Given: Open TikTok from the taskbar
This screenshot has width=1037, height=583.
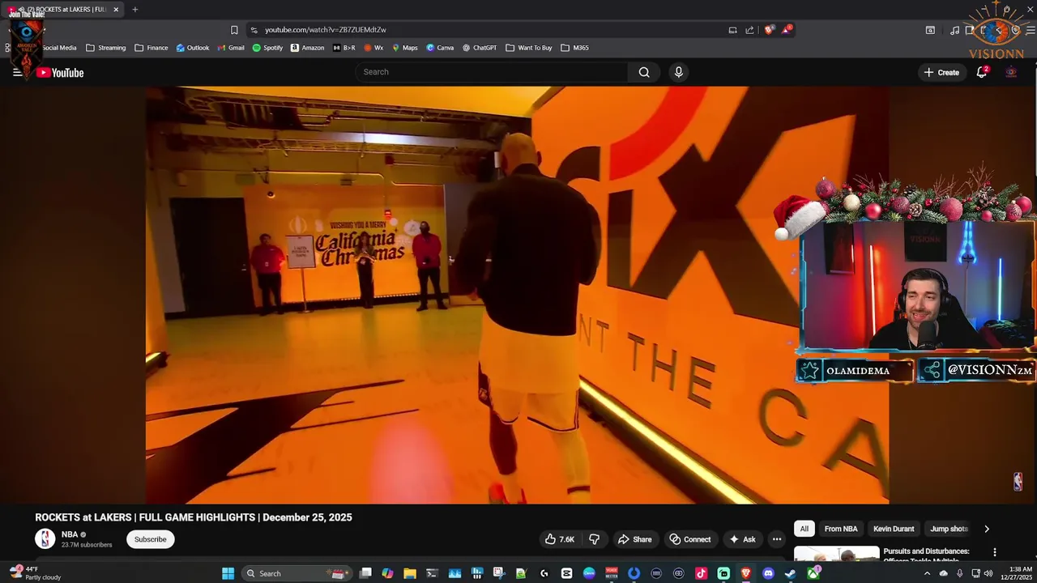Looking at the screenshot, I should tap(701, 573).
